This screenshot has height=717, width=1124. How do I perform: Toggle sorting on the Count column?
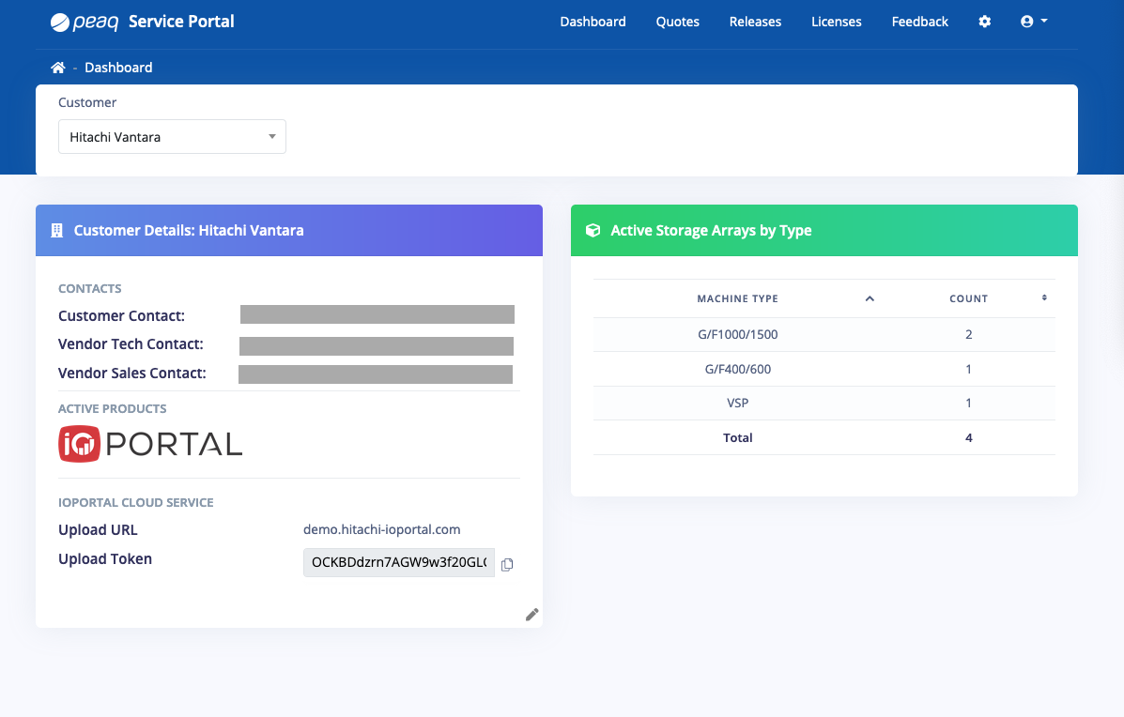coord(1042,298)
